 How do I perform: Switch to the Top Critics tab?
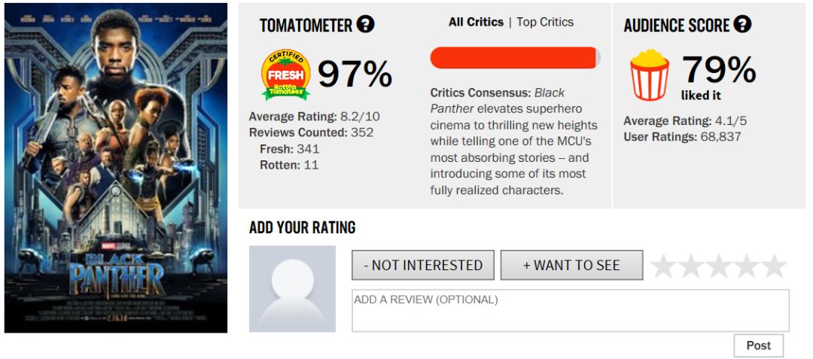click(x=545, y=22)
